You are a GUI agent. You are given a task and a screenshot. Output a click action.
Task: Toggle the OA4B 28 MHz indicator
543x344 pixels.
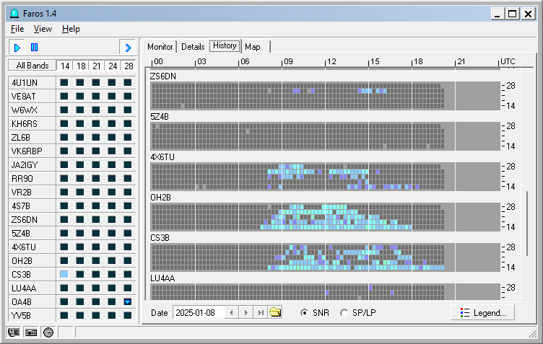[128, 301]
